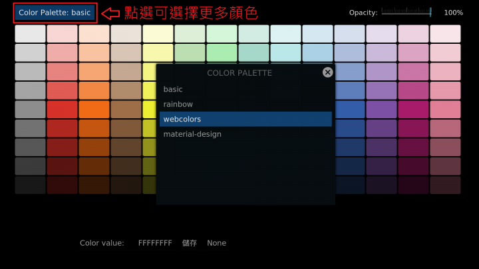Choose the peach swatch in top row
This screenshot has width=479, height=269.
point(94,34)
